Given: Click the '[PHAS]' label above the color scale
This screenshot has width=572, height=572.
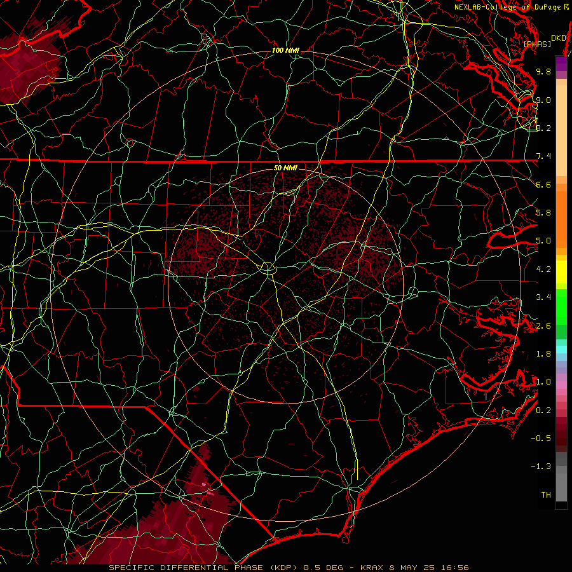Looking at the screenshot, I should point(537,44).
